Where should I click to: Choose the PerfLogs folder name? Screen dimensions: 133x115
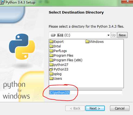coord(60,51)
